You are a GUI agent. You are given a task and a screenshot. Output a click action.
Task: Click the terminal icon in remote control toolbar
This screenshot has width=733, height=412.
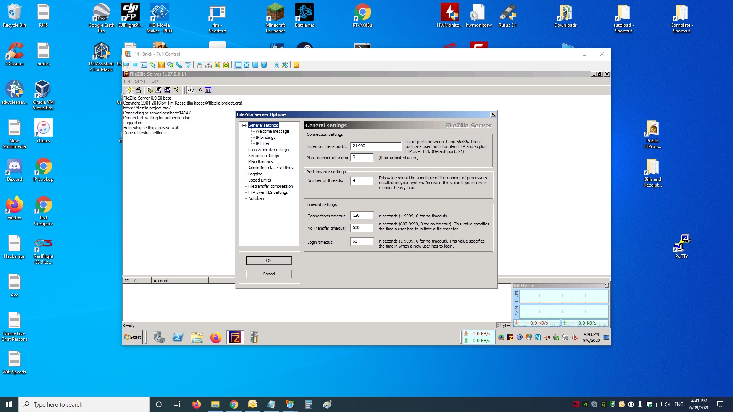144,65
